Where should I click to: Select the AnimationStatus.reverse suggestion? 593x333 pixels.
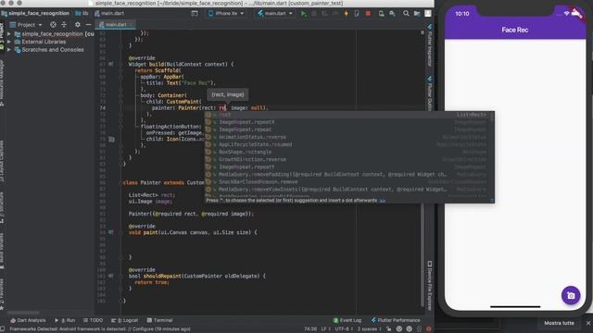(x=348, y=137)
